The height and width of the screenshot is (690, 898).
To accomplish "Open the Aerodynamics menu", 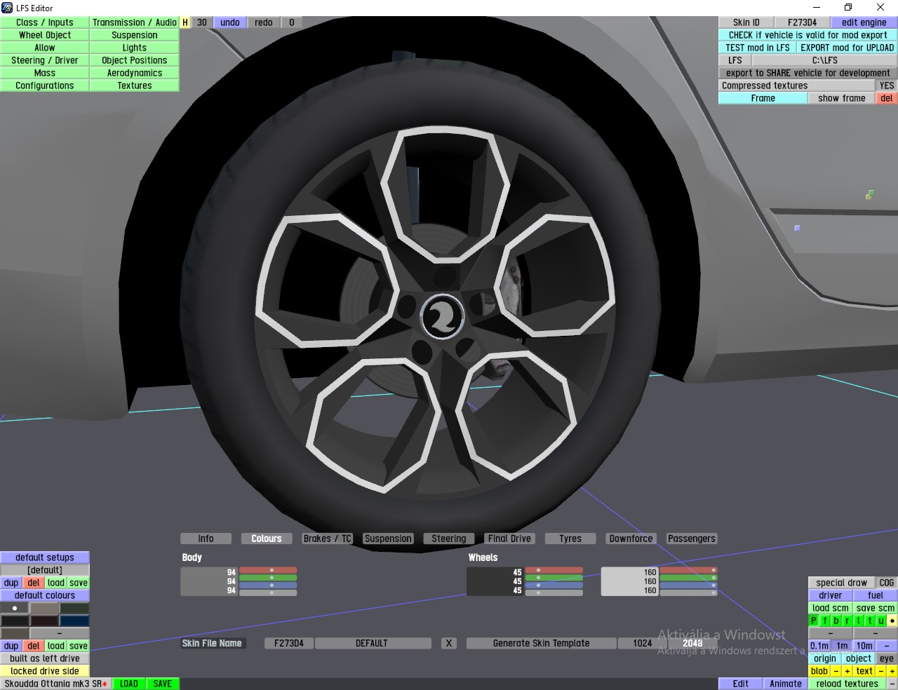I will click(x=135, y=73).
